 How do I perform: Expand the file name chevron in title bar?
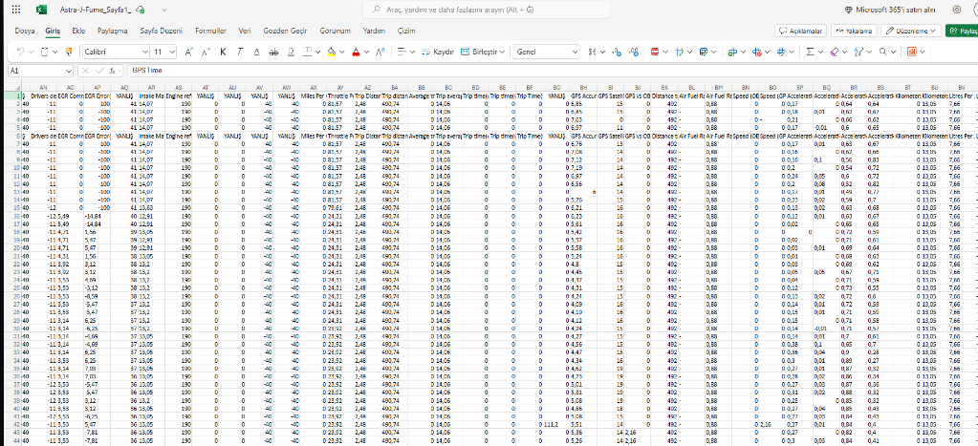[164, 10]
